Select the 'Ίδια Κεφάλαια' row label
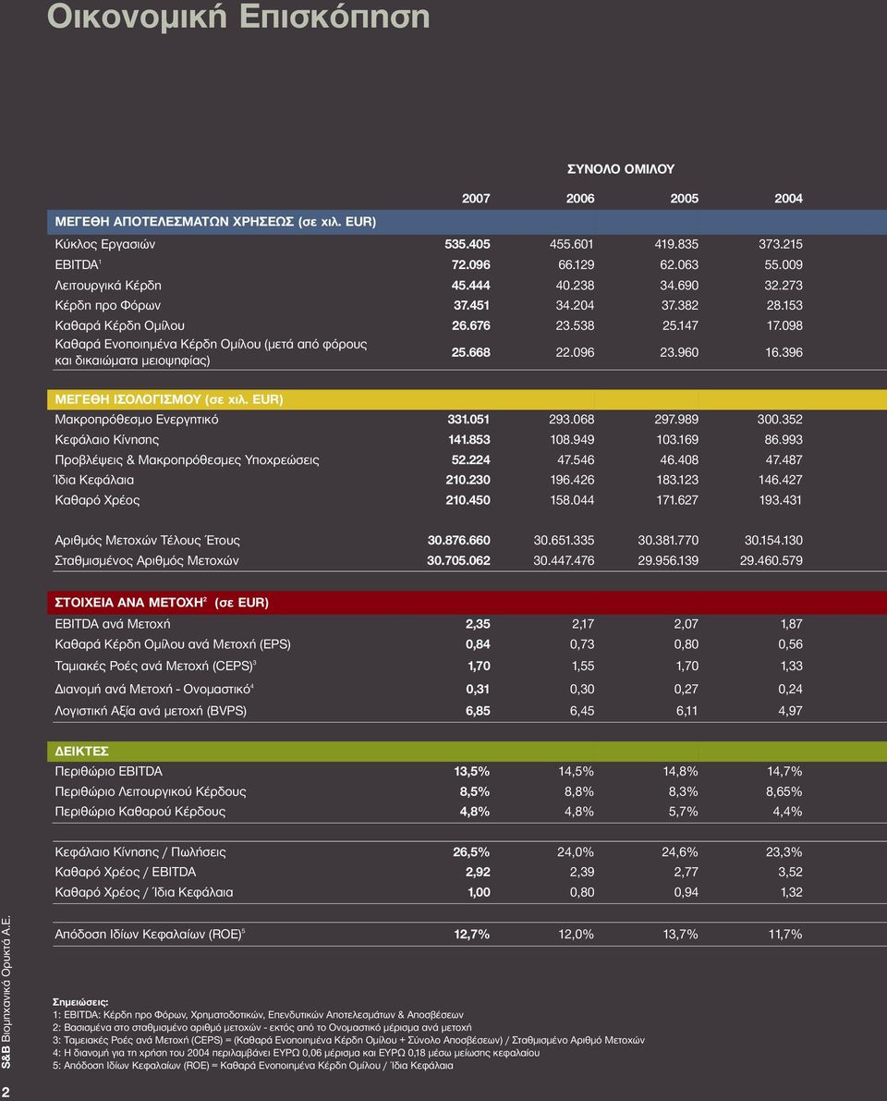Image resolution: width=887 pixels, height=1101 pixels. [95, 481]
